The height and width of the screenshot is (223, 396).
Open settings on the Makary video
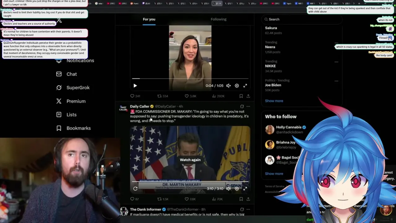[x=237, y=189]
